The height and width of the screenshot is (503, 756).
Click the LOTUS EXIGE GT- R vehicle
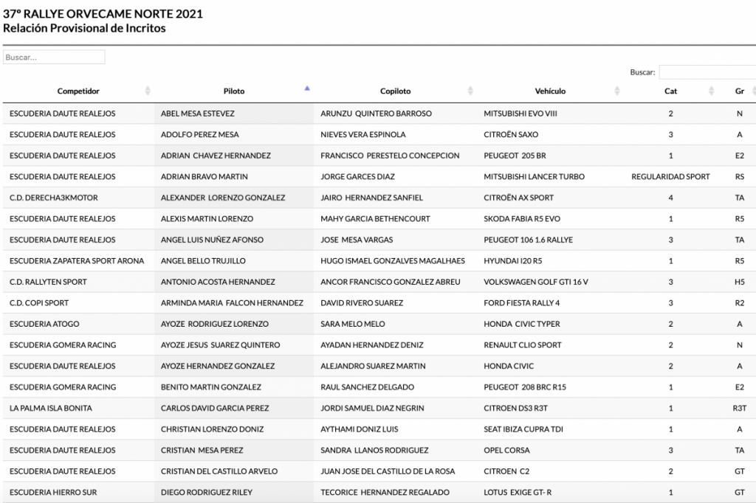[x=519, y=492]
